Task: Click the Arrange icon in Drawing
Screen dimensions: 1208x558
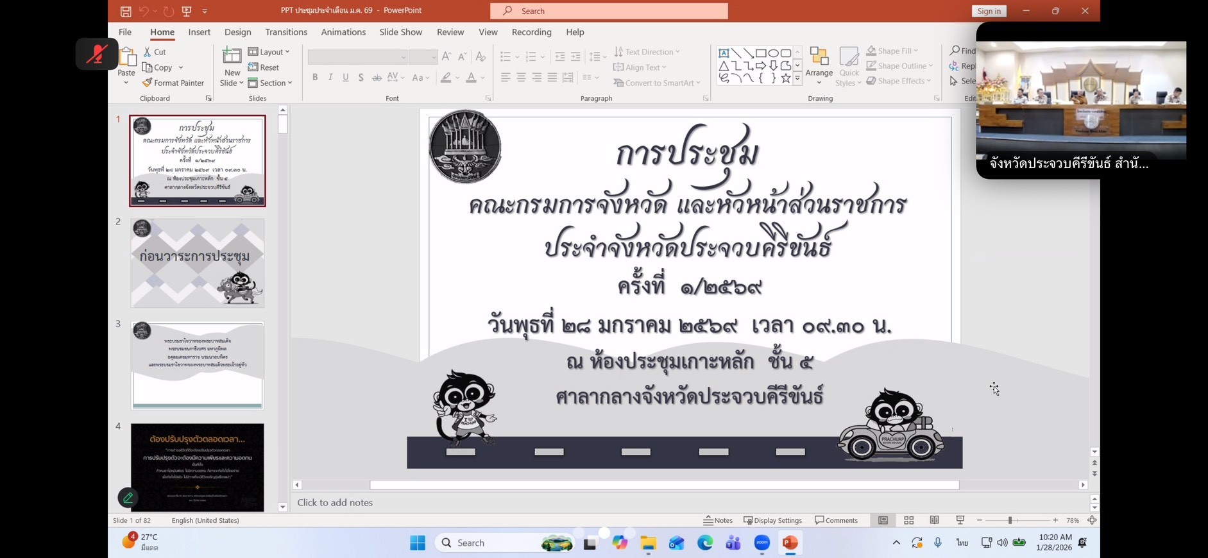Action: (x=819, y=58)
